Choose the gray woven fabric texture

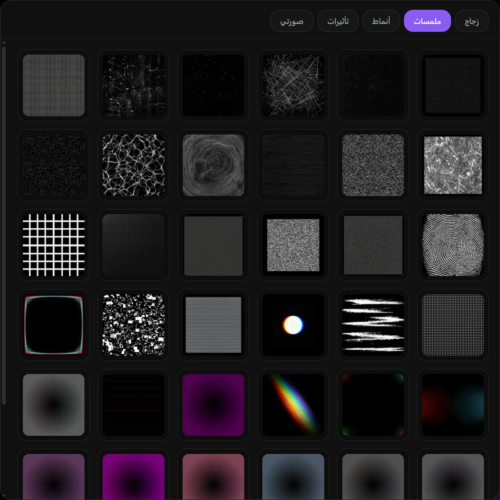(x=54, y=85)
